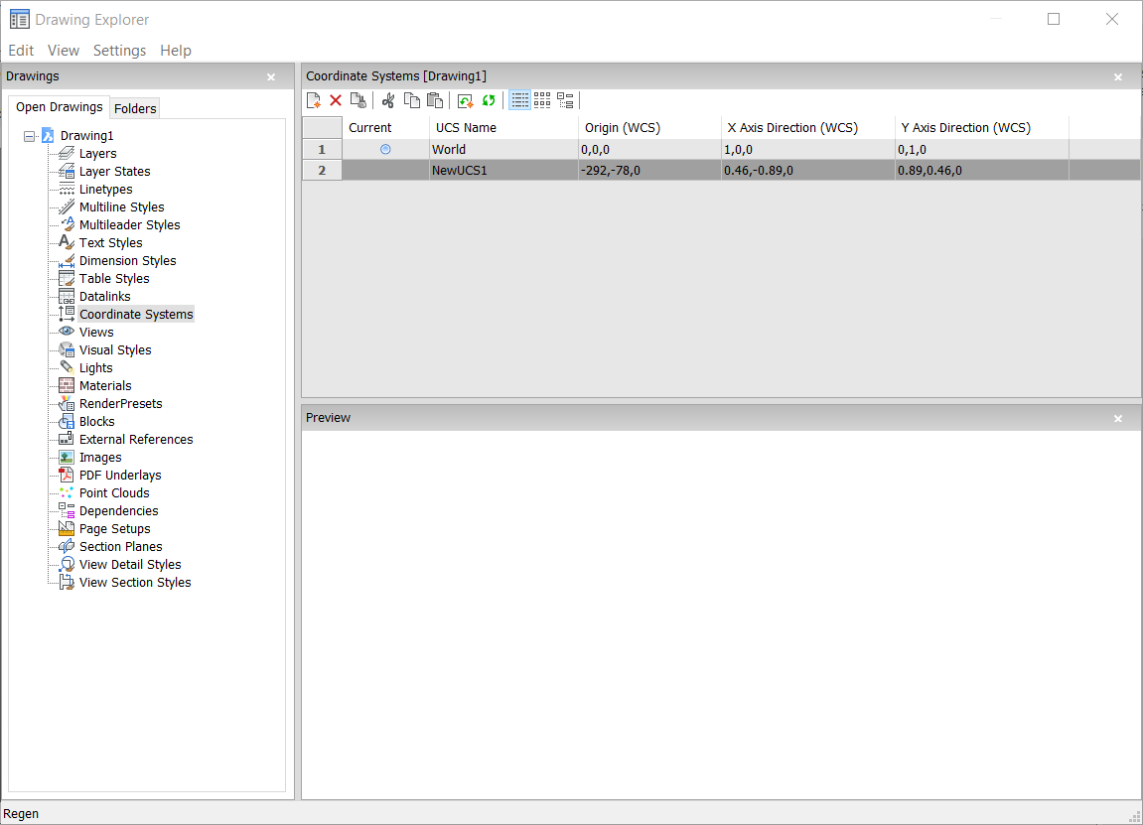Click the NewUCS1 name cell

[460, 171]
